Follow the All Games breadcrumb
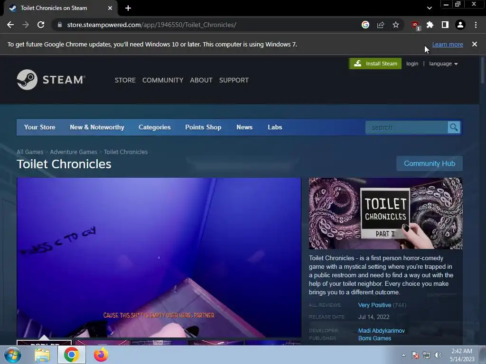 (30, 152)
